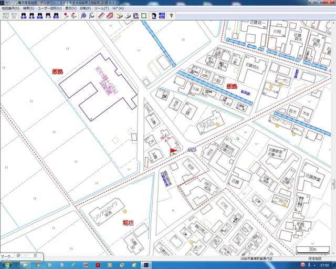The image size is (336, 269).
Task: Click the green rectangle frame tool icon
Action: click(x=143, y=16)
